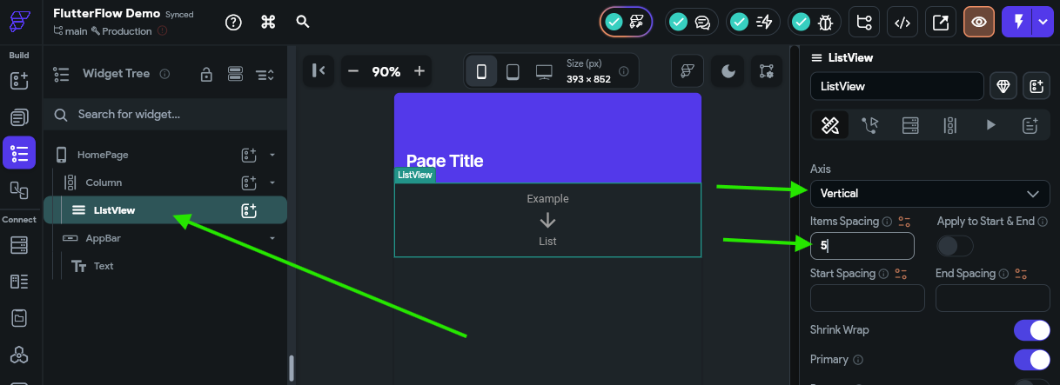This screenshot has height=385, width=1060.
Task: Open the Axis Vertical dropdown
Action: click(x=930, y=194)
